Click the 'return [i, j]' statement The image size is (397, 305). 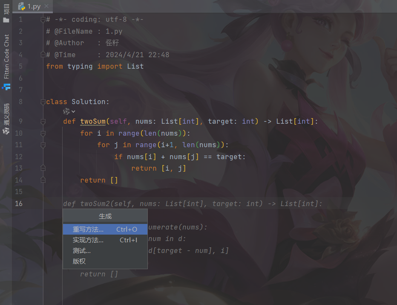(x=158, y=168)
